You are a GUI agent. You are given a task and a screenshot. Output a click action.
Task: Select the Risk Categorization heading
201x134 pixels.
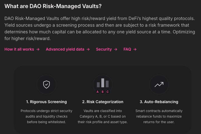pos(103,102)
